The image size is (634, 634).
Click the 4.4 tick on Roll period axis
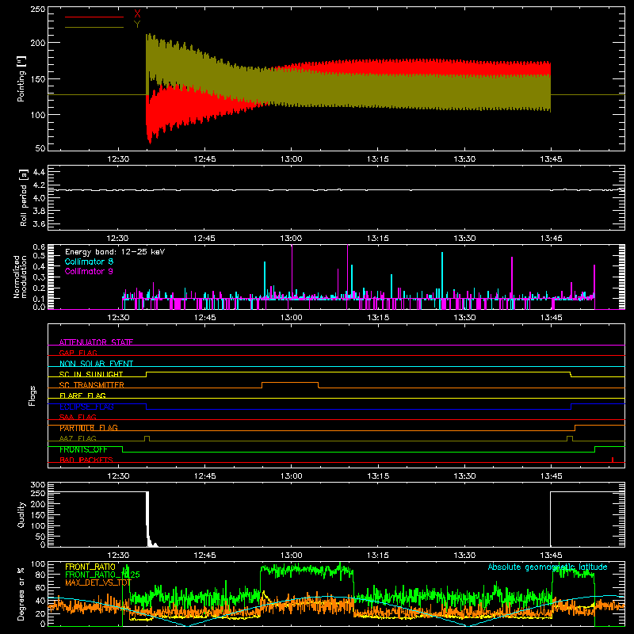click(x=39, y=172)
